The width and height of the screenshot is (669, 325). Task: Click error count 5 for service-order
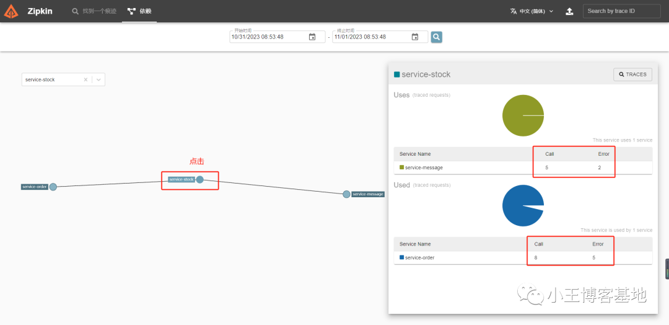[x=594, y=257]
